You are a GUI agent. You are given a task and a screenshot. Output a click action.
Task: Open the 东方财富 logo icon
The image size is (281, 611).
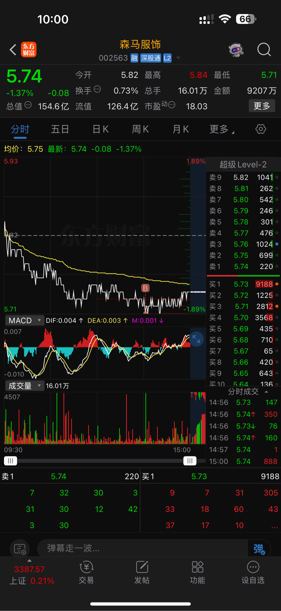pos(29,50)
